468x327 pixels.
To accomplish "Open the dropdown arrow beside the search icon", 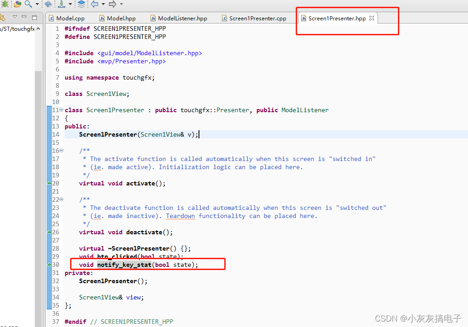I will tap(37, 5).
